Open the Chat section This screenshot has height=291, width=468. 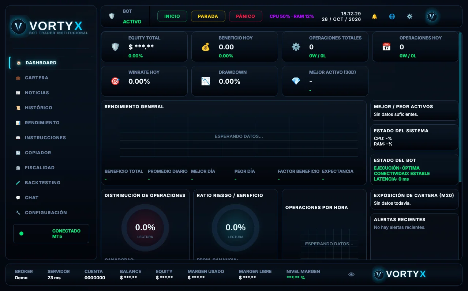pos(51,198)
